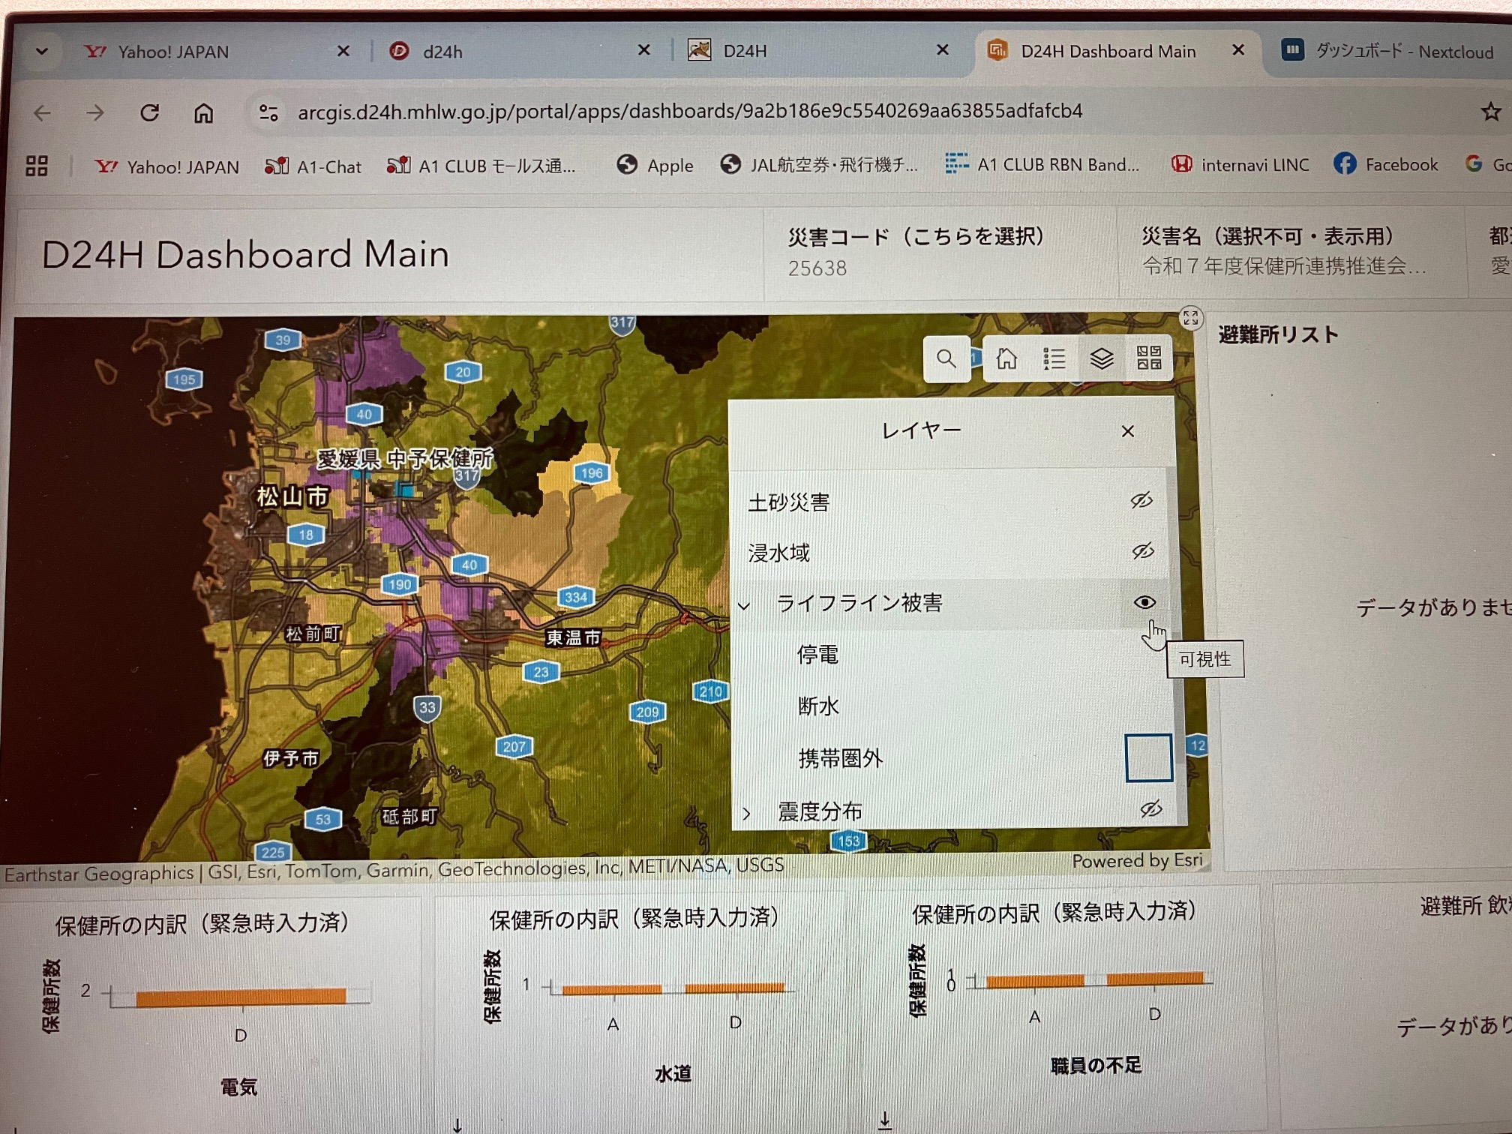Image resolution: width=1512 pixels, height=1134 pixels.
Task: Show the 土砂災害 layer
Action: (x=1141, y=500)
